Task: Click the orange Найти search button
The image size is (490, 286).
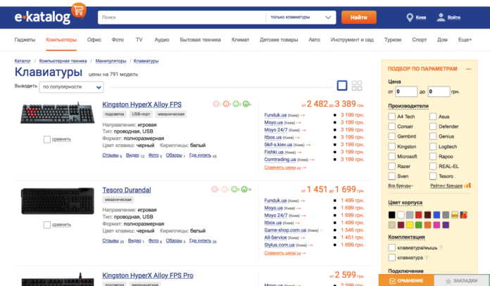Action: point(359,18)
